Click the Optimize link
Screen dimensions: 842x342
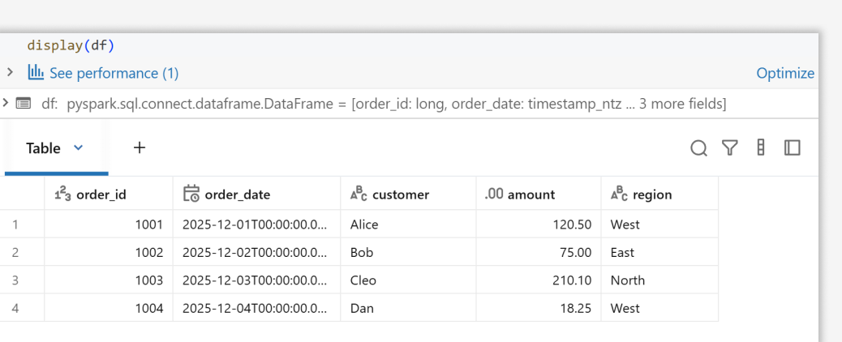click(785, 73)
